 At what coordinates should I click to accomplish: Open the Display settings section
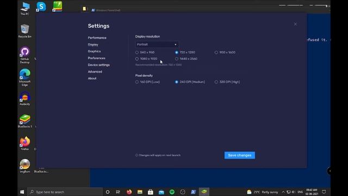tap(93, 45)
